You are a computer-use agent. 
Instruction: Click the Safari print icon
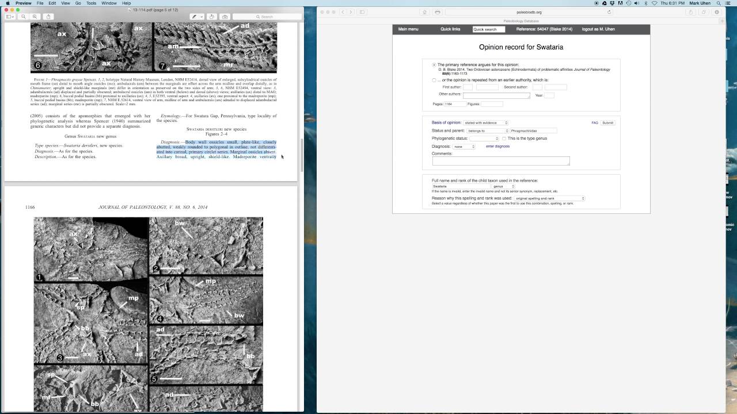[438, 12]
